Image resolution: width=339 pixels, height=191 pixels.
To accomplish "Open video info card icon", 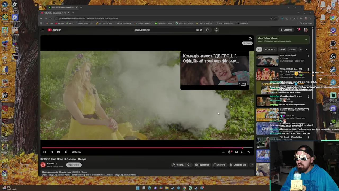I will (x=250, y=39).
